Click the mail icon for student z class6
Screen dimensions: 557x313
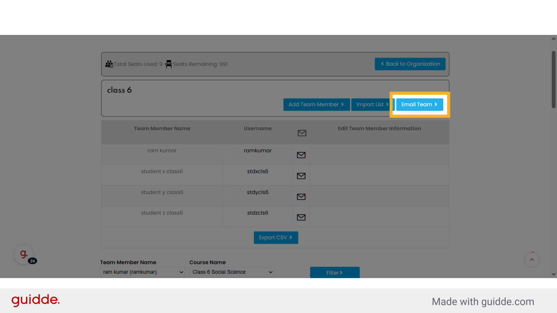coord(301,217)
